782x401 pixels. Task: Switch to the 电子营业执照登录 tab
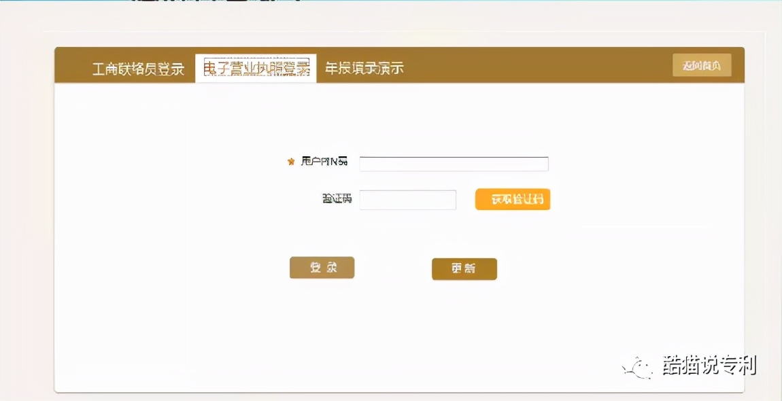point(256,67)
